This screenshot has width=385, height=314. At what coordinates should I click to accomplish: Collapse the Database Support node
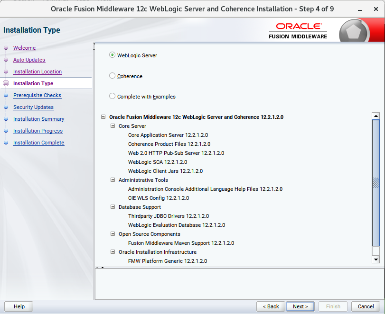[x=113, y=207]
